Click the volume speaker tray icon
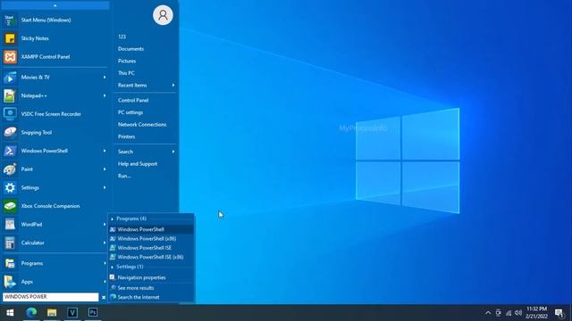This screenshot has width=572, height=321. pos(518,313)
